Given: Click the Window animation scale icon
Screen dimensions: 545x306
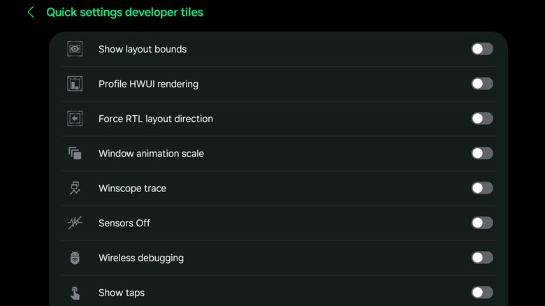Looking at the screenshot, I should tap(75, 154).
